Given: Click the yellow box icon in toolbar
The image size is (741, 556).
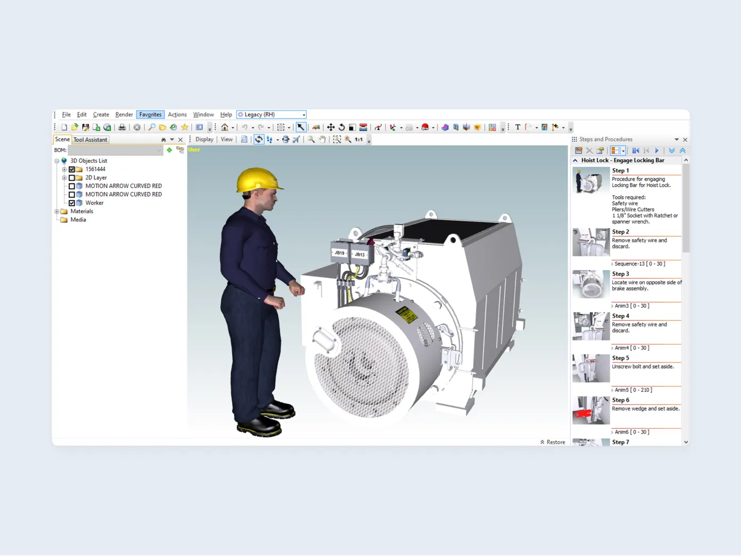Looking at the screenshot, I should [x=477, y=127].
